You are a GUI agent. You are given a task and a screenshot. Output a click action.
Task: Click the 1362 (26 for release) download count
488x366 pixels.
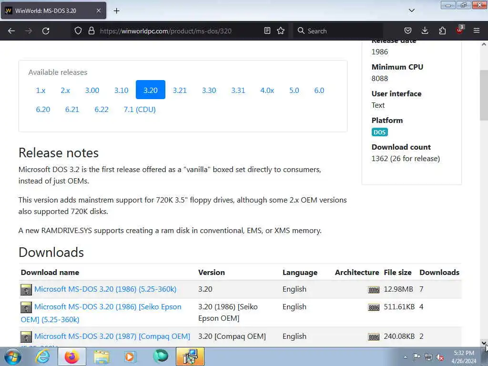pos(406,159)
